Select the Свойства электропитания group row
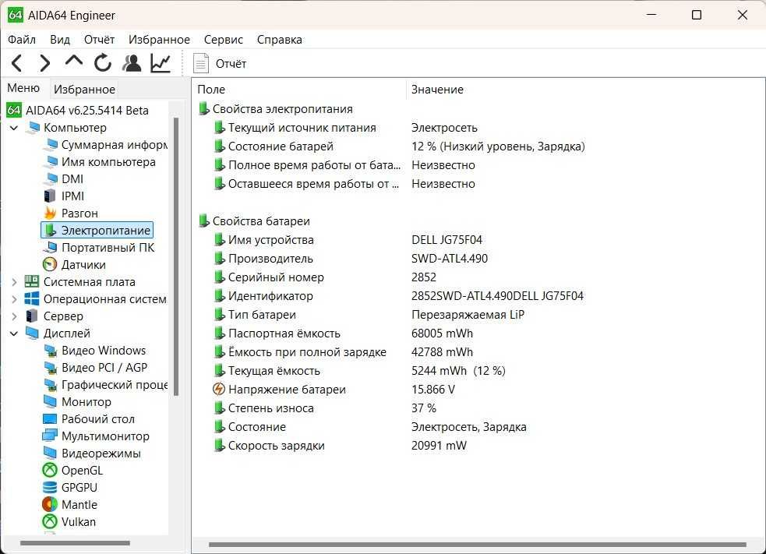766x554 pixels. tap(276, 109)
